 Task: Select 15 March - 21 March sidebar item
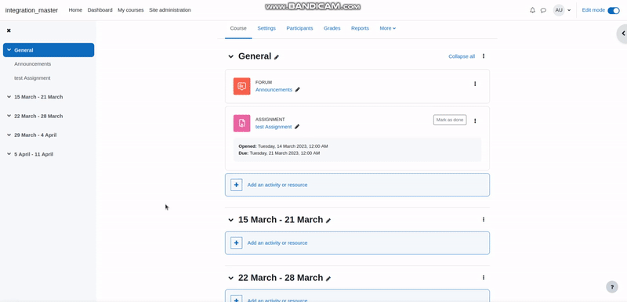(x=38, y=97)
